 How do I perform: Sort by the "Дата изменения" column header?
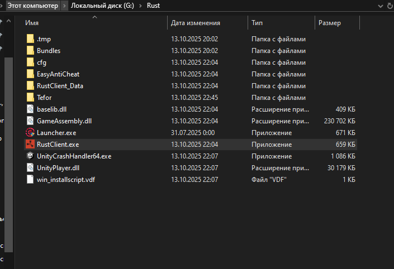pyautogui.click(x=195, y=23)
